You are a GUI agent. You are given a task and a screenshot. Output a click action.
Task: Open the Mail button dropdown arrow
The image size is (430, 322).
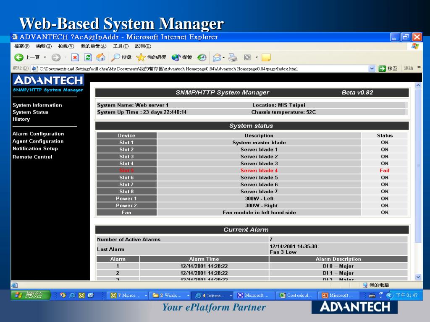tap(224, 57)
